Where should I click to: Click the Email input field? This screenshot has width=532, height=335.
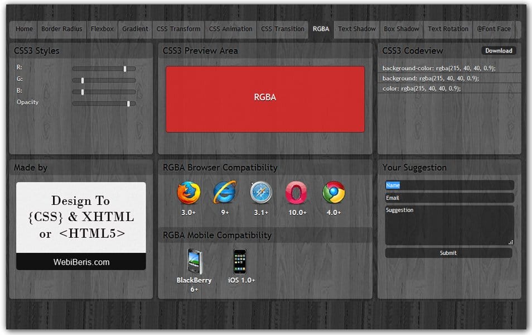[x=449, y=197]
